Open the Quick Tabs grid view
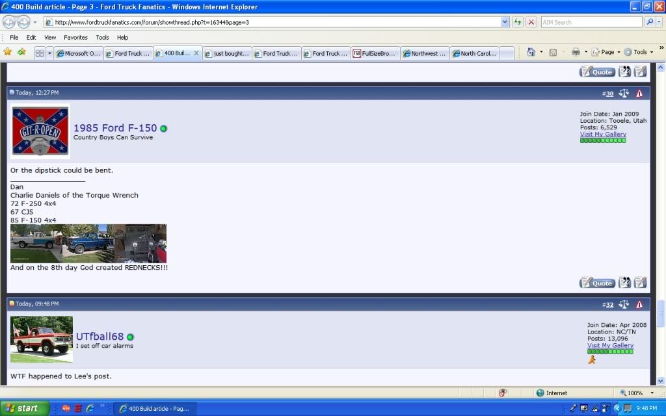666x416 pixels. click(x=40, y=53)
